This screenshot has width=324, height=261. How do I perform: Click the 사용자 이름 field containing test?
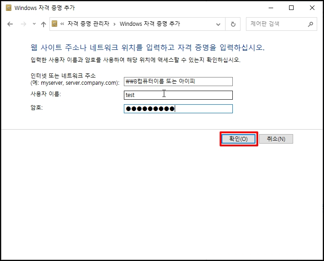click(178, 95)
